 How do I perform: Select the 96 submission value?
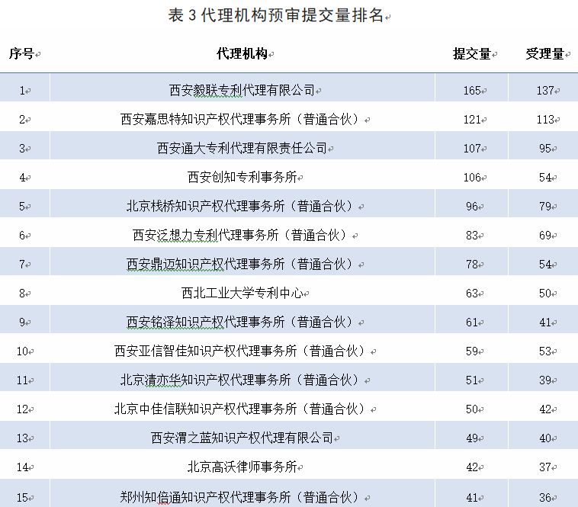472,206
